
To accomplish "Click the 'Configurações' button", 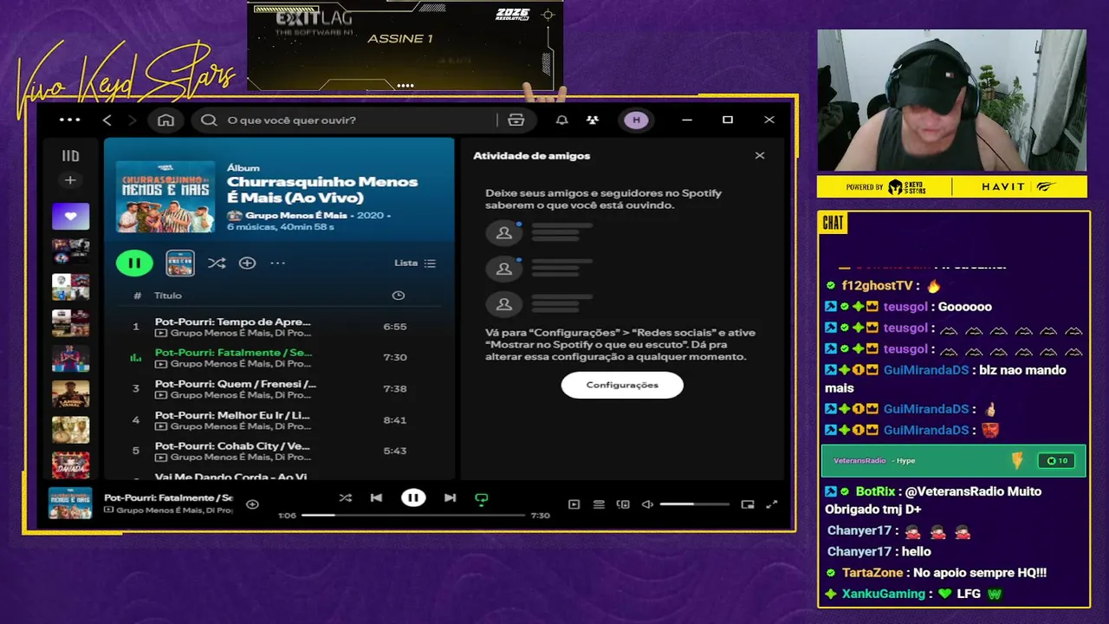I will tap(622, 385).
